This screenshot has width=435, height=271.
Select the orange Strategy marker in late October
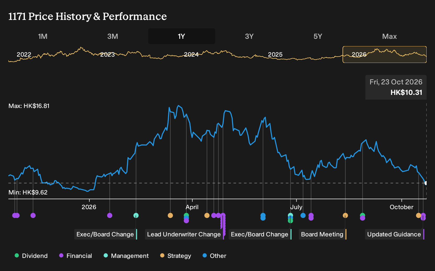[419, 215]
